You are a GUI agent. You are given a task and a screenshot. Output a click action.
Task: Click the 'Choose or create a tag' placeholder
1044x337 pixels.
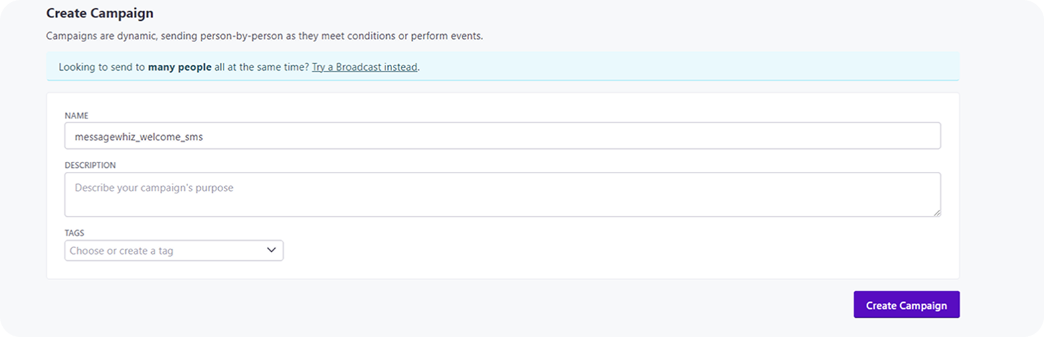(121, 251)
